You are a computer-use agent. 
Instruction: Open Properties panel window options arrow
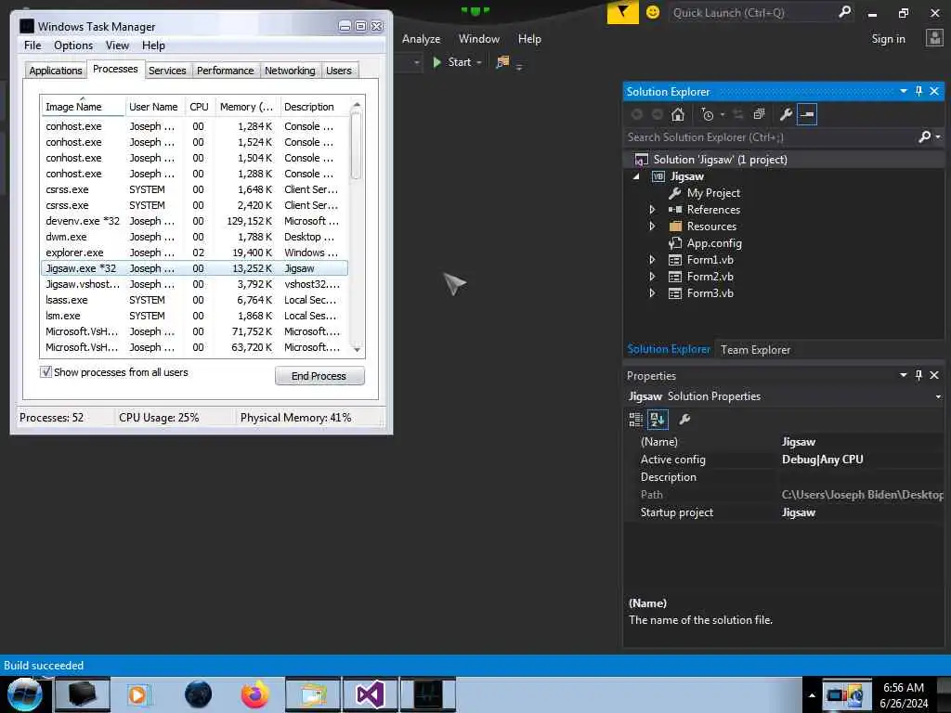(x=903, y=375)
